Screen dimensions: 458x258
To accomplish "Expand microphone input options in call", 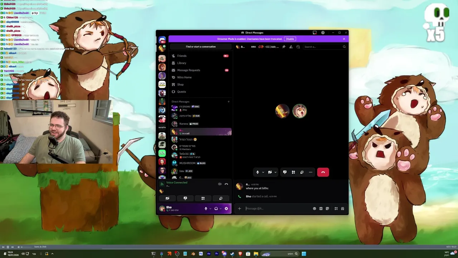I will pos(263,172).
